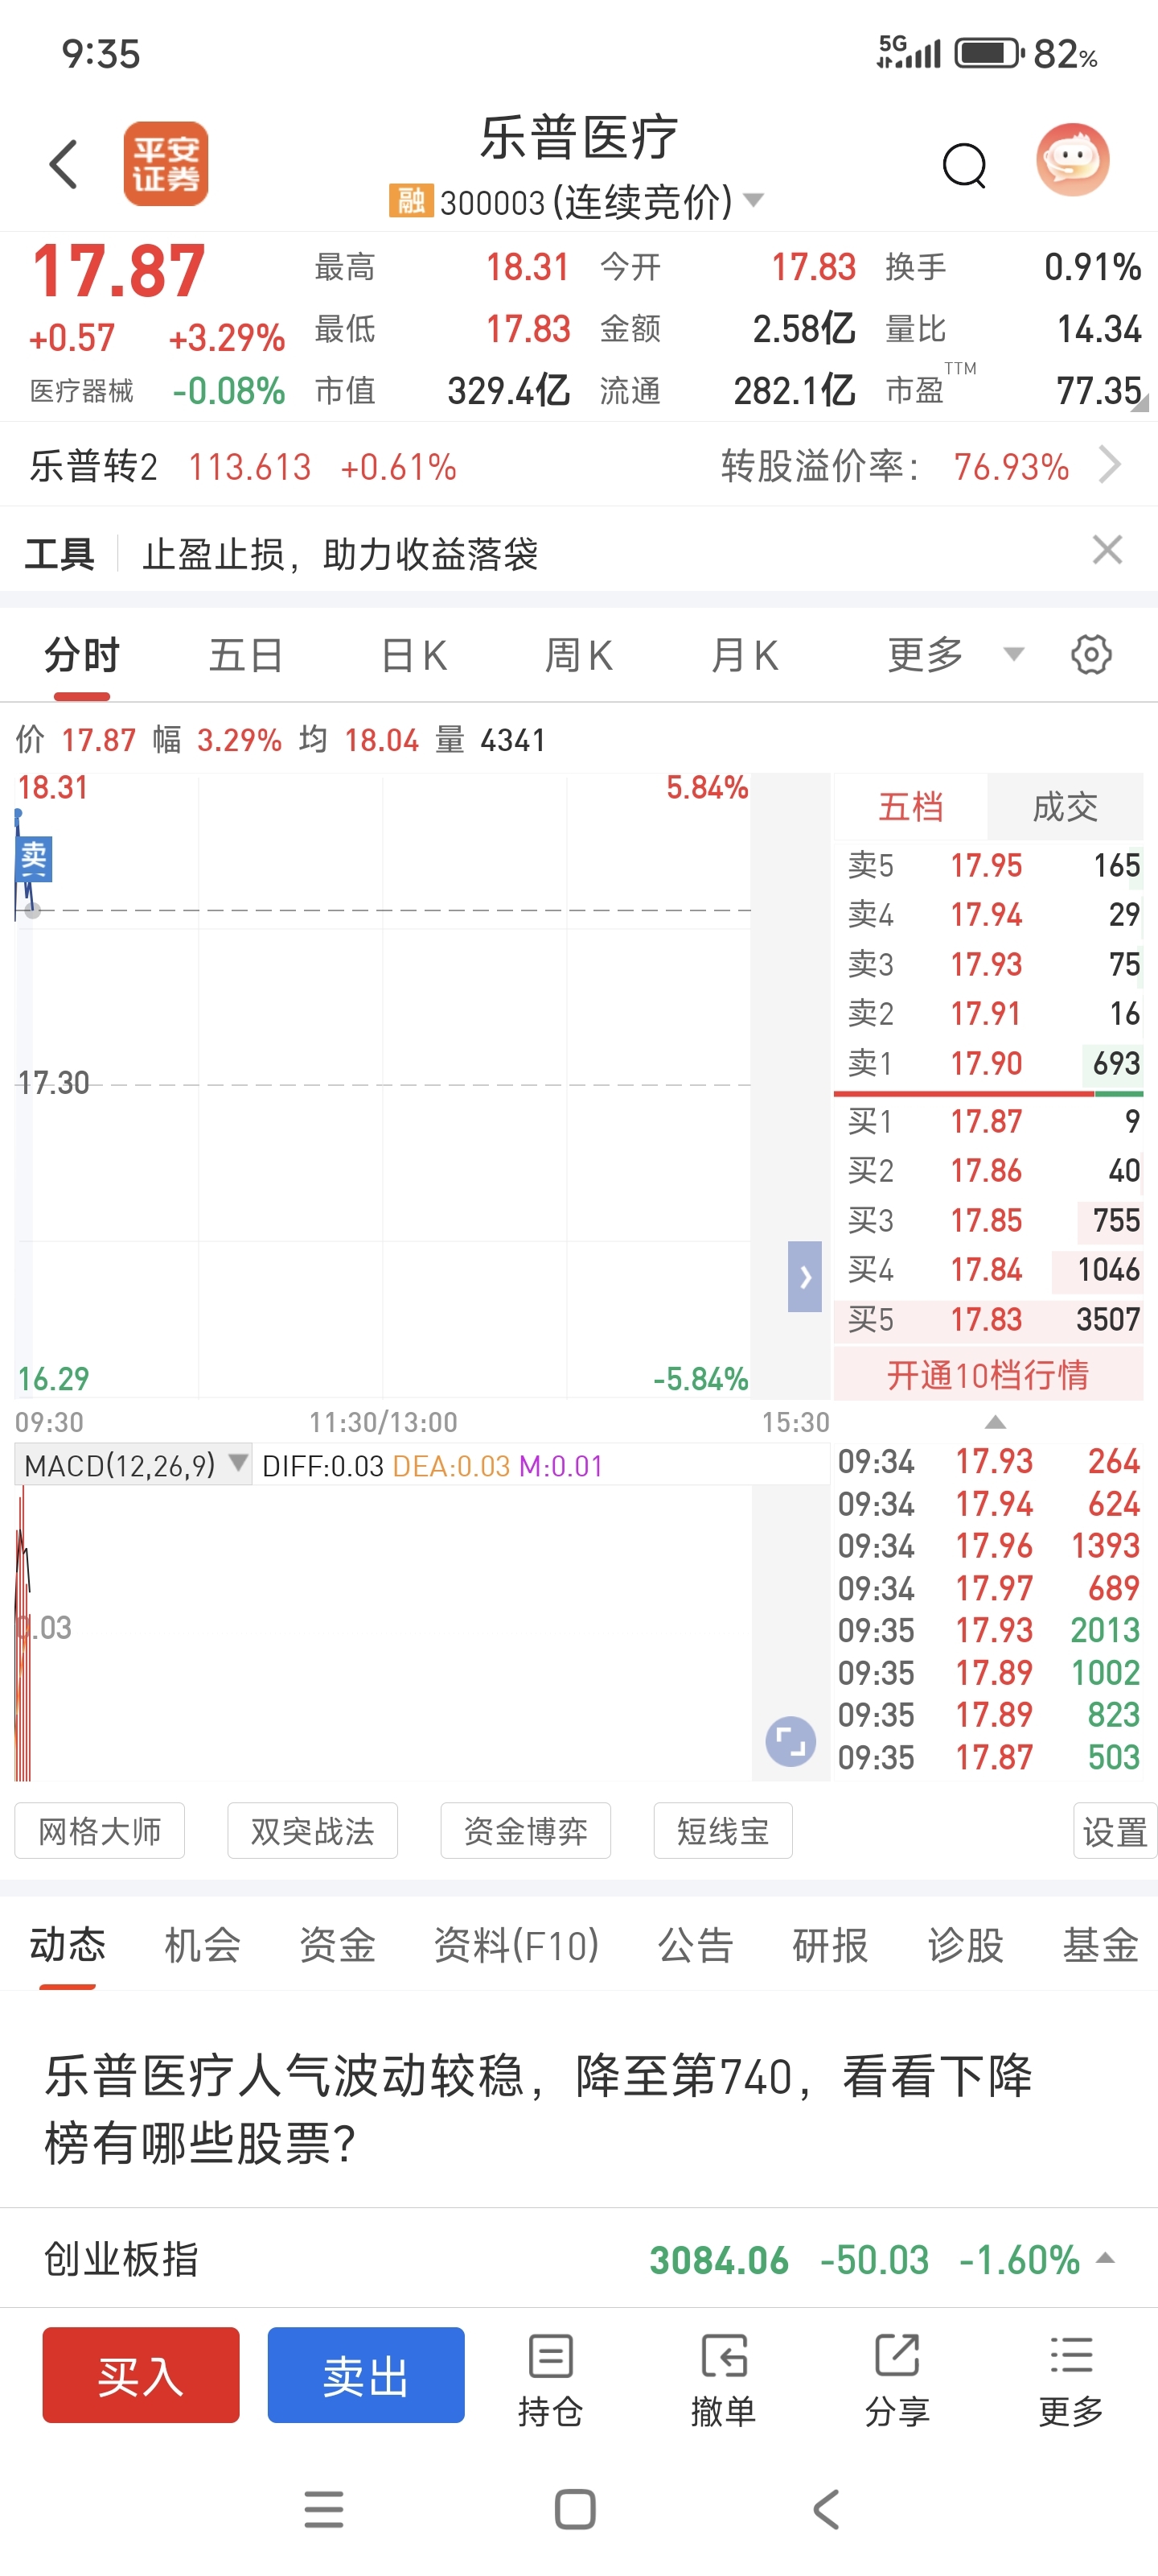
Task: Switch to the 资料(F10) tab
Action: click(516, 1945)
